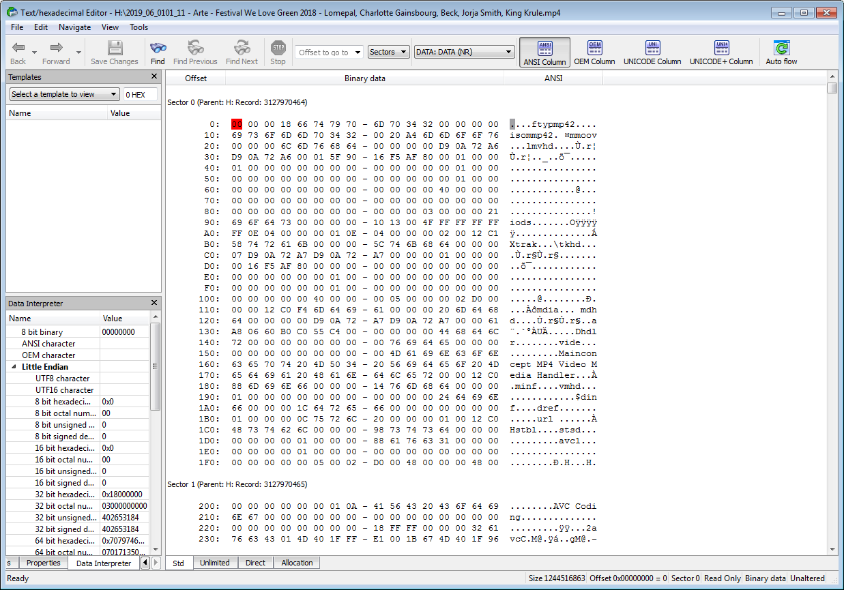
Task: Open Find with the binoculars icon
Action: tap(158, 47)
